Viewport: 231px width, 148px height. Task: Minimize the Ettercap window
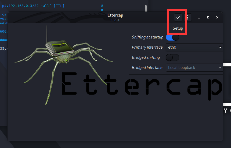point(199,17)
